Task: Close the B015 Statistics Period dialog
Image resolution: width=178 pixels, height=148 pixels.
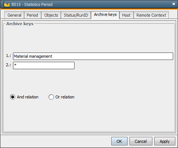Action: click(174, 4)
